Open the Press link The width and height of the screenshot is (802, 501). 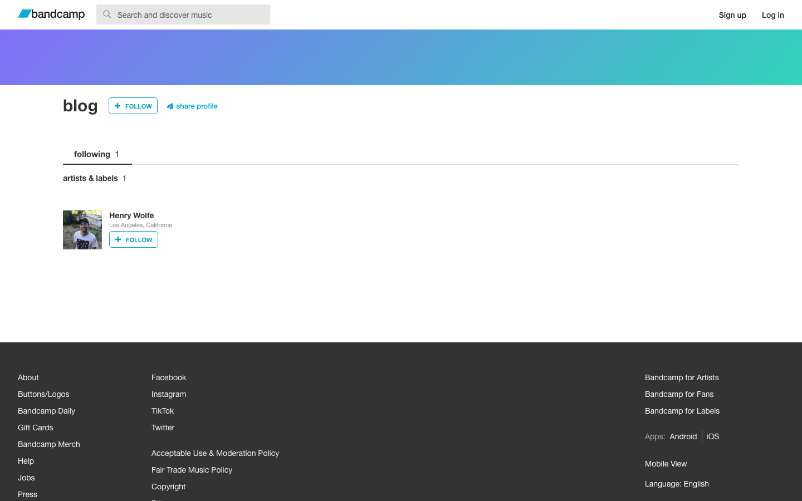coord(27,494)
